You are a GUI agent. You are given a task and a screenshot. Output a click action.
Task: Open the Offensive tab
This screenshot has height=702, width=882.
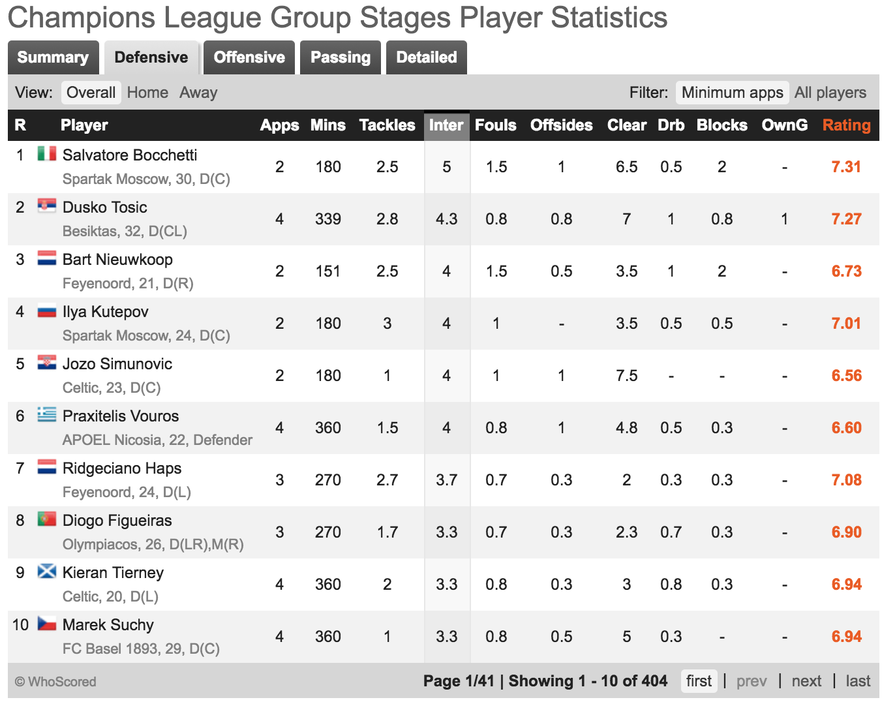coord(249,57)
